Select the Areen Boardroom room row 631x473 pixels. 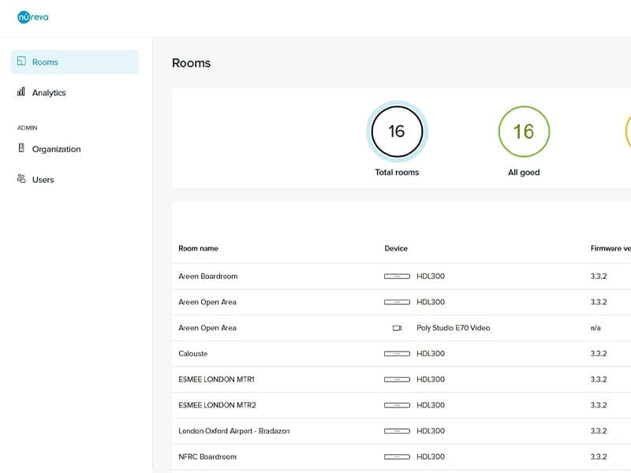[209, 276]
